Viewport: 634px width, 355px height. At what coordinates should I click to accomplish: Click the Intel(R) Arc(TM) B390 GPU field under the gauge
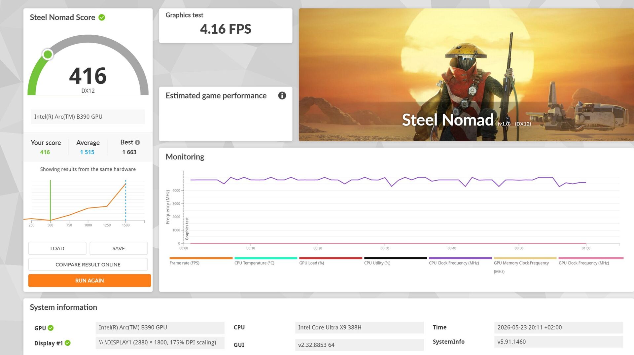point(88,117)
